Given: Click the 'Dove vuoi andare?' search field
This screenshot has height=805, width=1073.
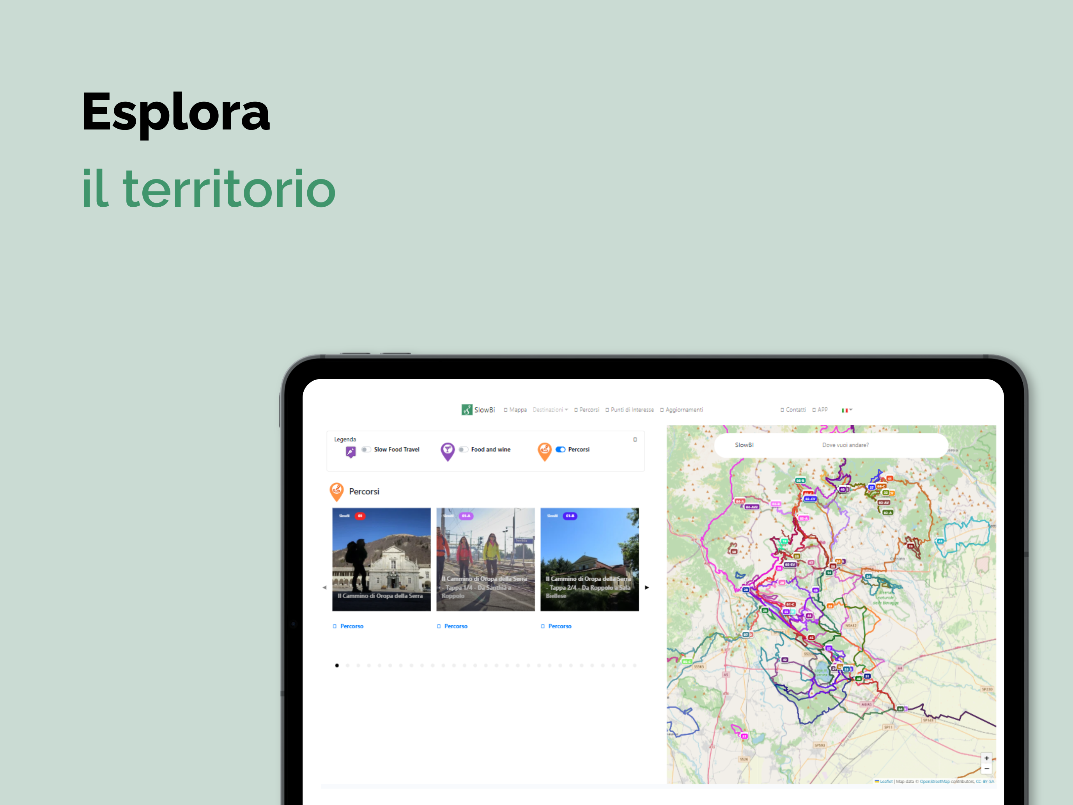Looking at the screenshot, I should [x=845, y=445].
